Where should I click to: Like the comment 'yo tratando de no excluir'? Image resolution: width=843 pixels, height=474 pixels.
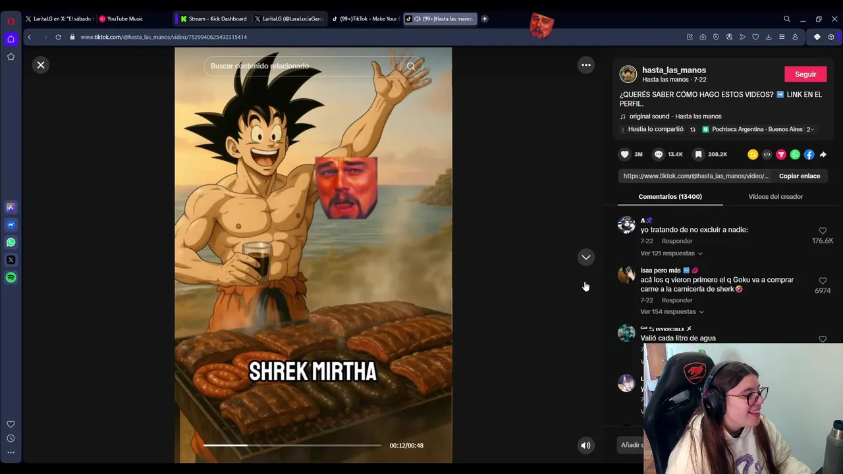[823, 231]
